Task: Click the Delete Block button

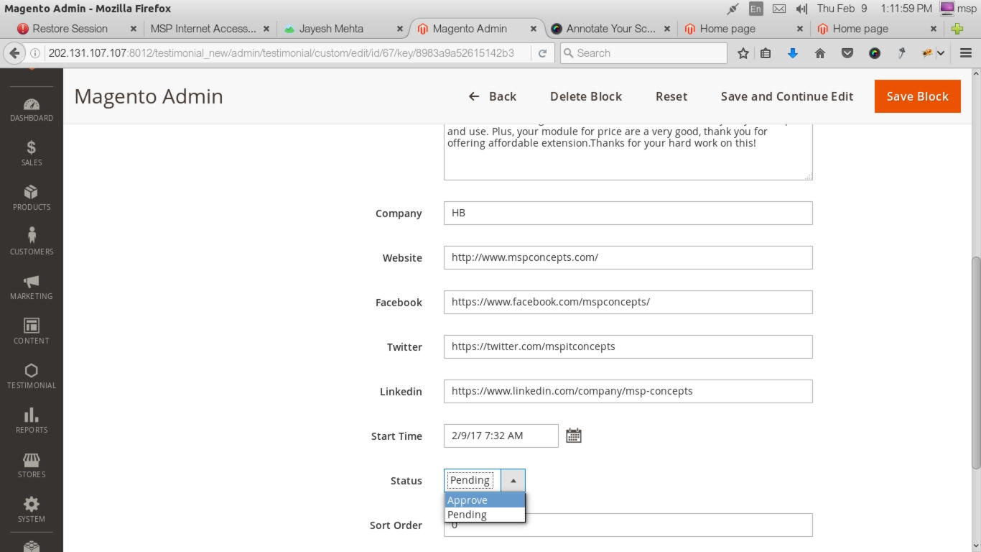Action: click(585, 96)
